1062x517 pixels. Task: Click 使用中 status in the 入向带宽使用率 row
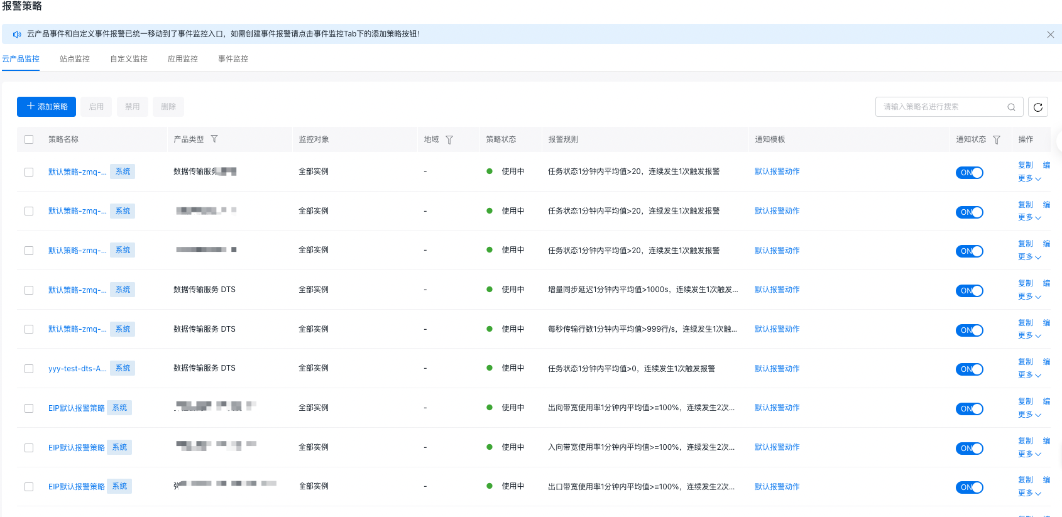pos(513,447)
